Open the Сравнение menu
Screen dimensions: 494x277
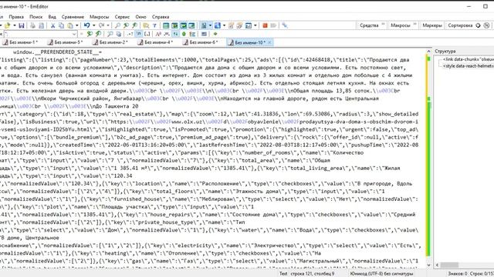click(x=73, y=17)
